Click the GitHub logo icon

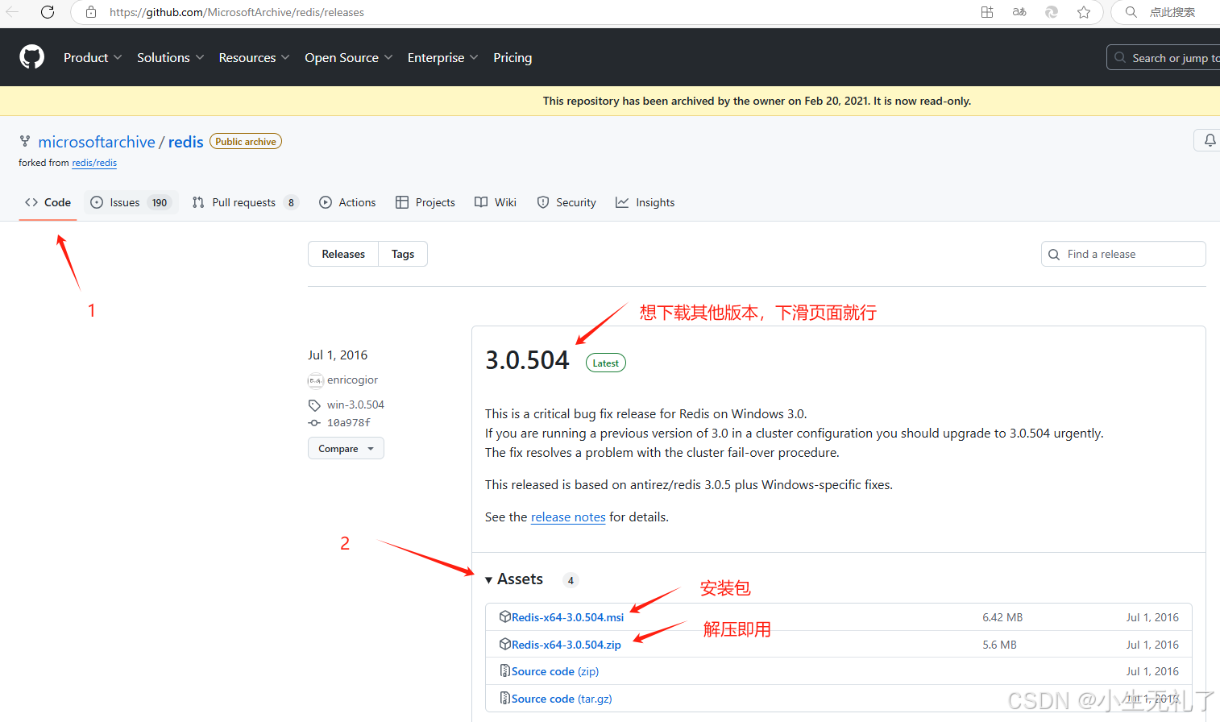click(x=31, y=57)
